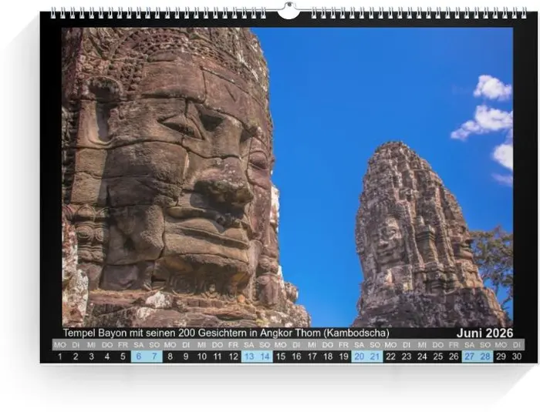Select day 30 at end of strip

click(x=517, y=357)
